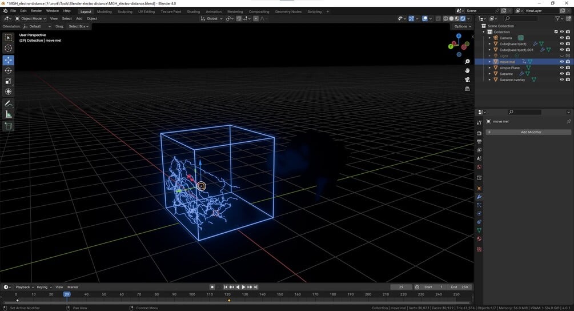Open the Particles properties tab

[479, 205]
